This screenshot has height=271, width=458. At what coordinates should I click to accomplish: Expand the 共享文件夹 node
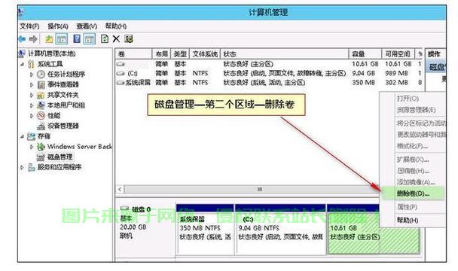32,95
